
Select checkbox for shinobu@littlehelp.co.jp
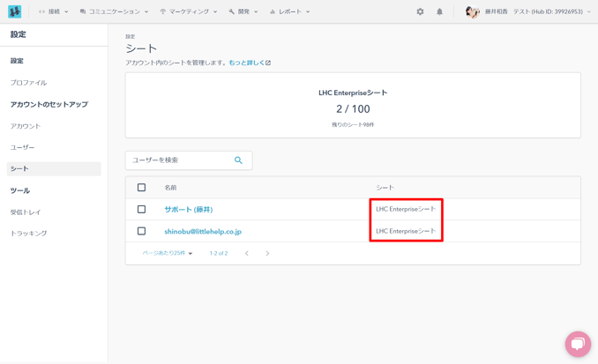141,232
